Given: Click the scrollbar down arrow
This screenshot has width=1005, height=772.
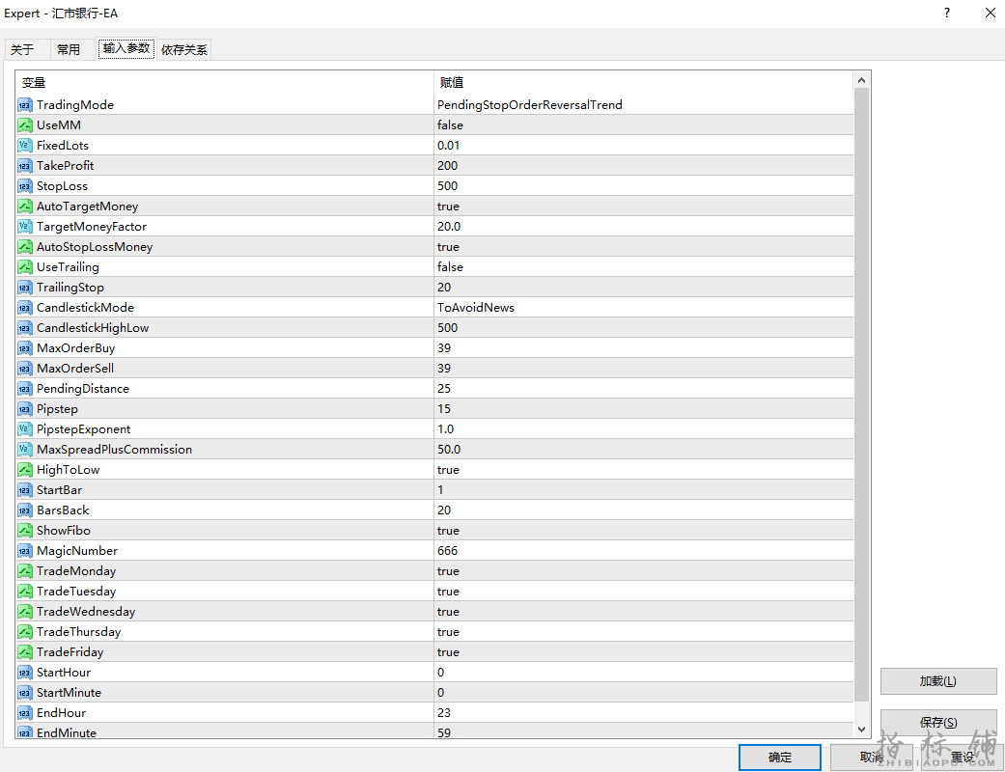Looking at the screenshot, I should coord(861,729).
